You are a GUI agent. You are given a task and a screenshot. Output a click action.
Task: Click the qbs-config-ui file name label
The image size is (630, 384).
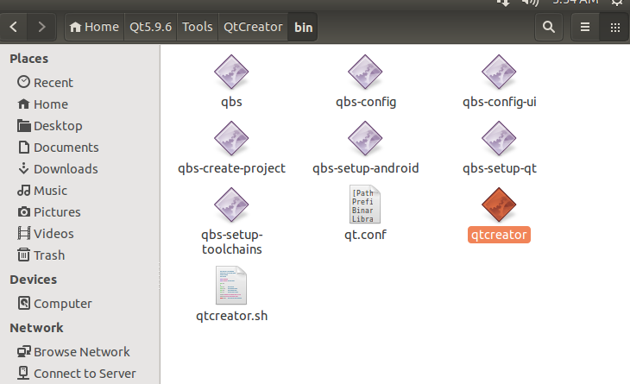tap(500, 102)
